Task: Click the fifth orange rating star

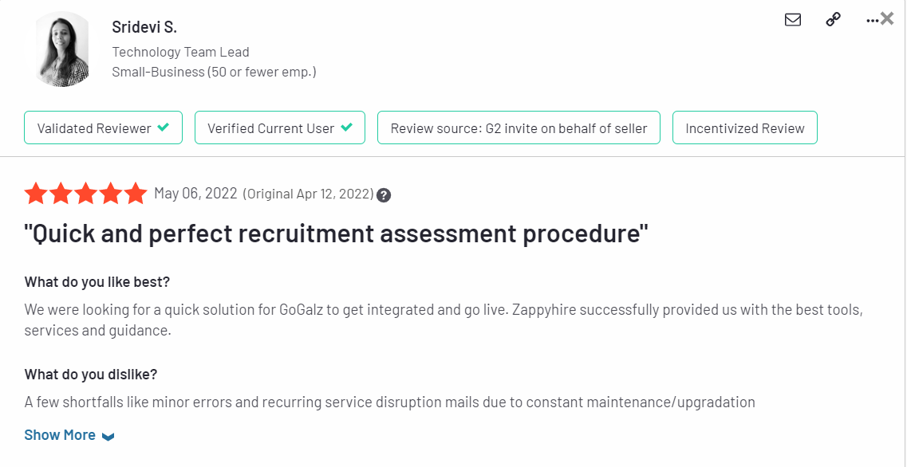Action: (136, 193)
